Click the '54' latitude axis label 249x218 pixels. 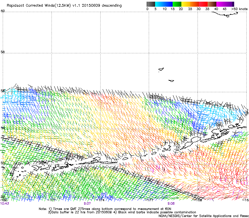3,128
